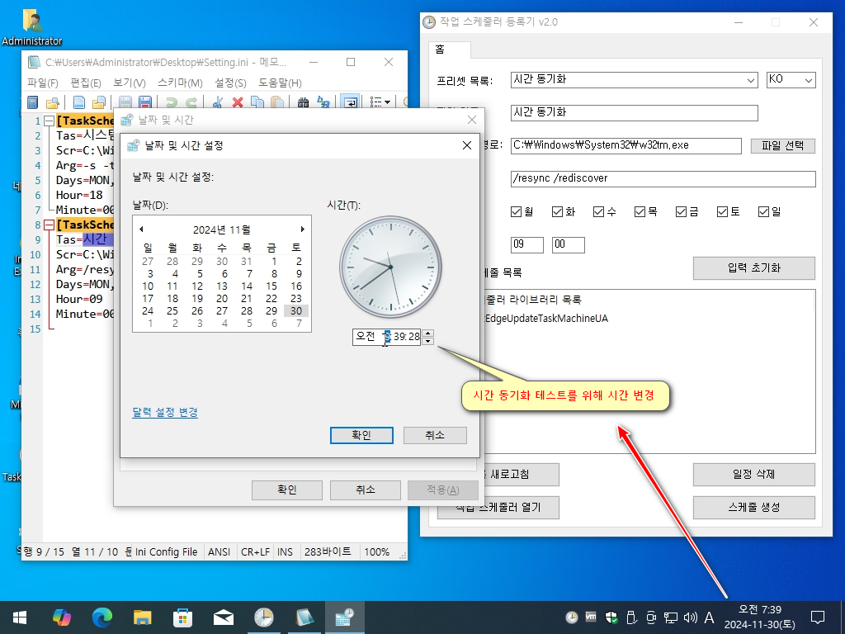
Task: Open the 프리셋 목록 preset dropdown
Action: pos(635,80)
